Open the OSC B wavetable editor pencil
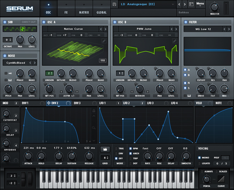234x190 pixels. pos(174,41)
